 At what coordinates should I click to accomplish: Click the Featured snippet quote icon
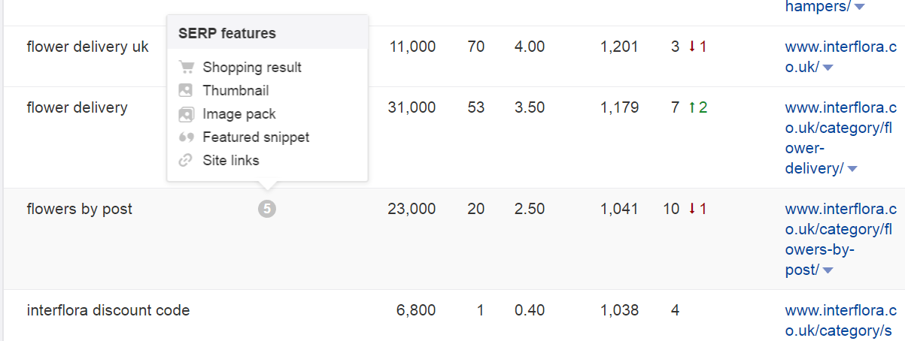186,137
